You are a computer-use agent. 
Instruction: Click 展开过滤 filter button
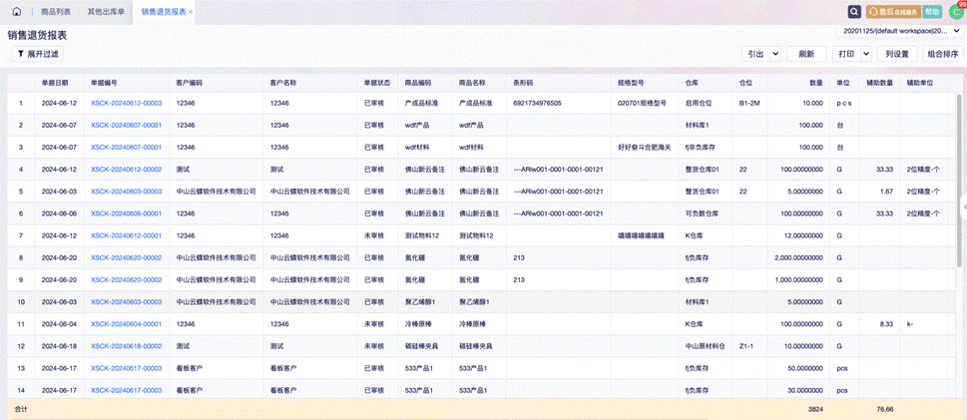click(x=37, y=54)
